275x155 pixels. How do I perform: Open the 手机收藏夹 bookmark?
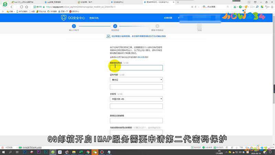22,11
